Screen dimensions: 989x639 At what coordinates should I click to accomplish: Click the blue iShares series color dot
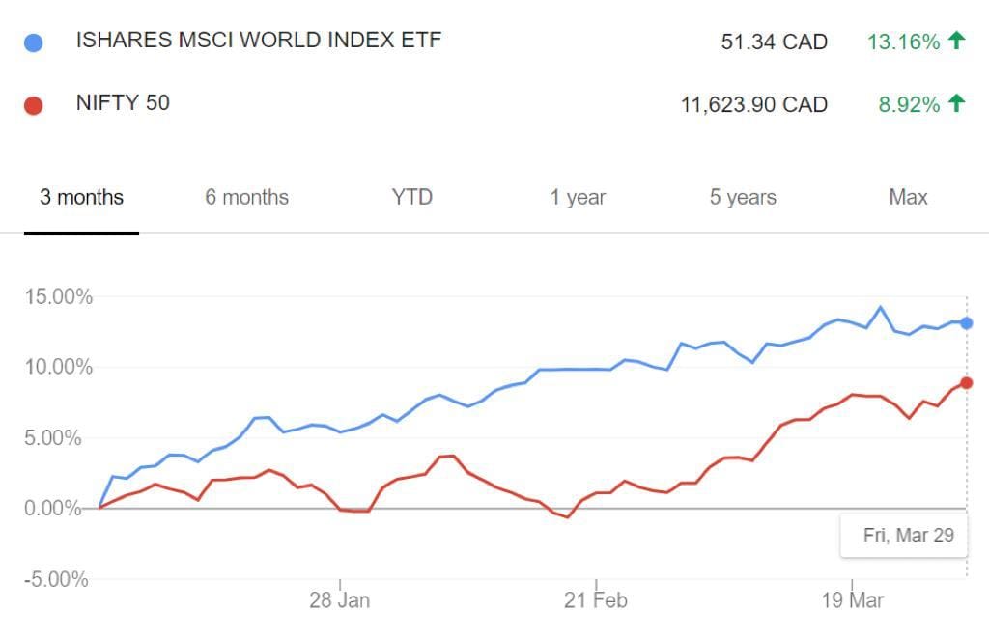(34, 43)
